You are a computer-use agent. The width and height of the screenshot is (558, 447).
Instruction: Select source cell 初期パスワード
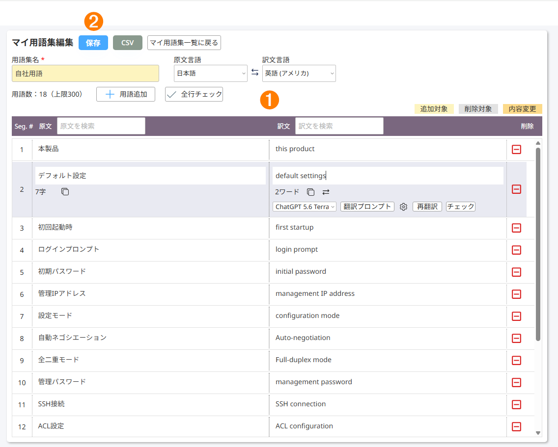click(150, 272)
